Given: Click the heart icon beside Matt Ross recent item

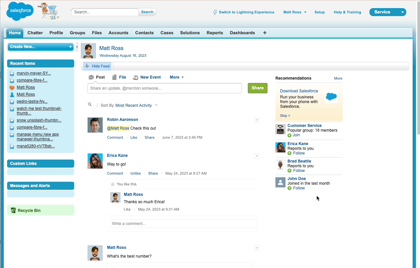Looking at the screenshot, I should tap(12, 87).
